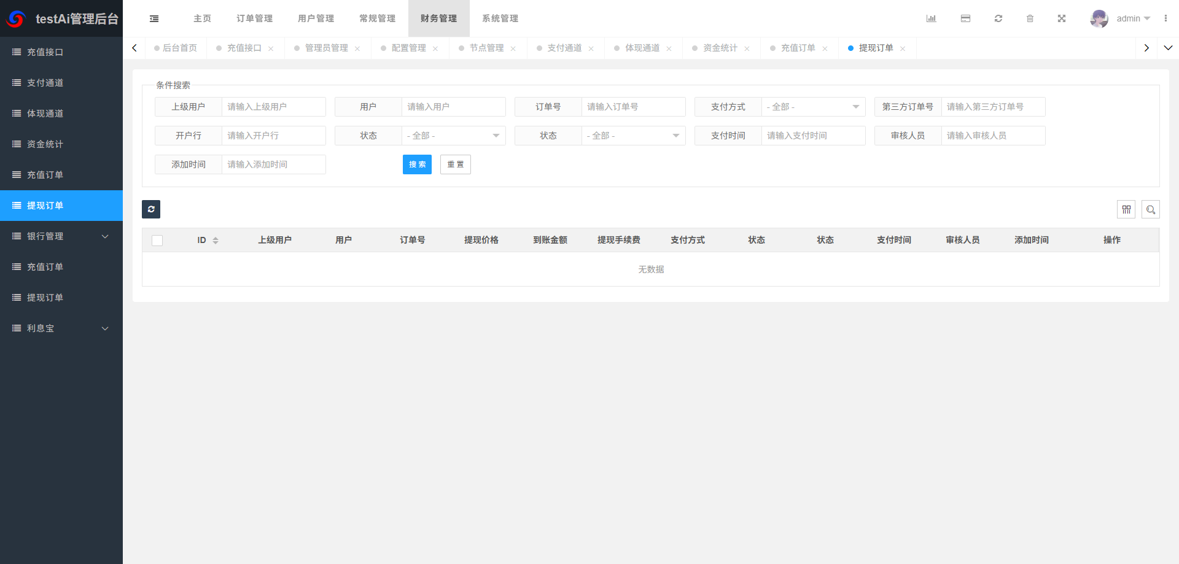Collapse the sidebar with the hamburger icon
Viewport: 1179px width, 564px height.
[154, 18]
